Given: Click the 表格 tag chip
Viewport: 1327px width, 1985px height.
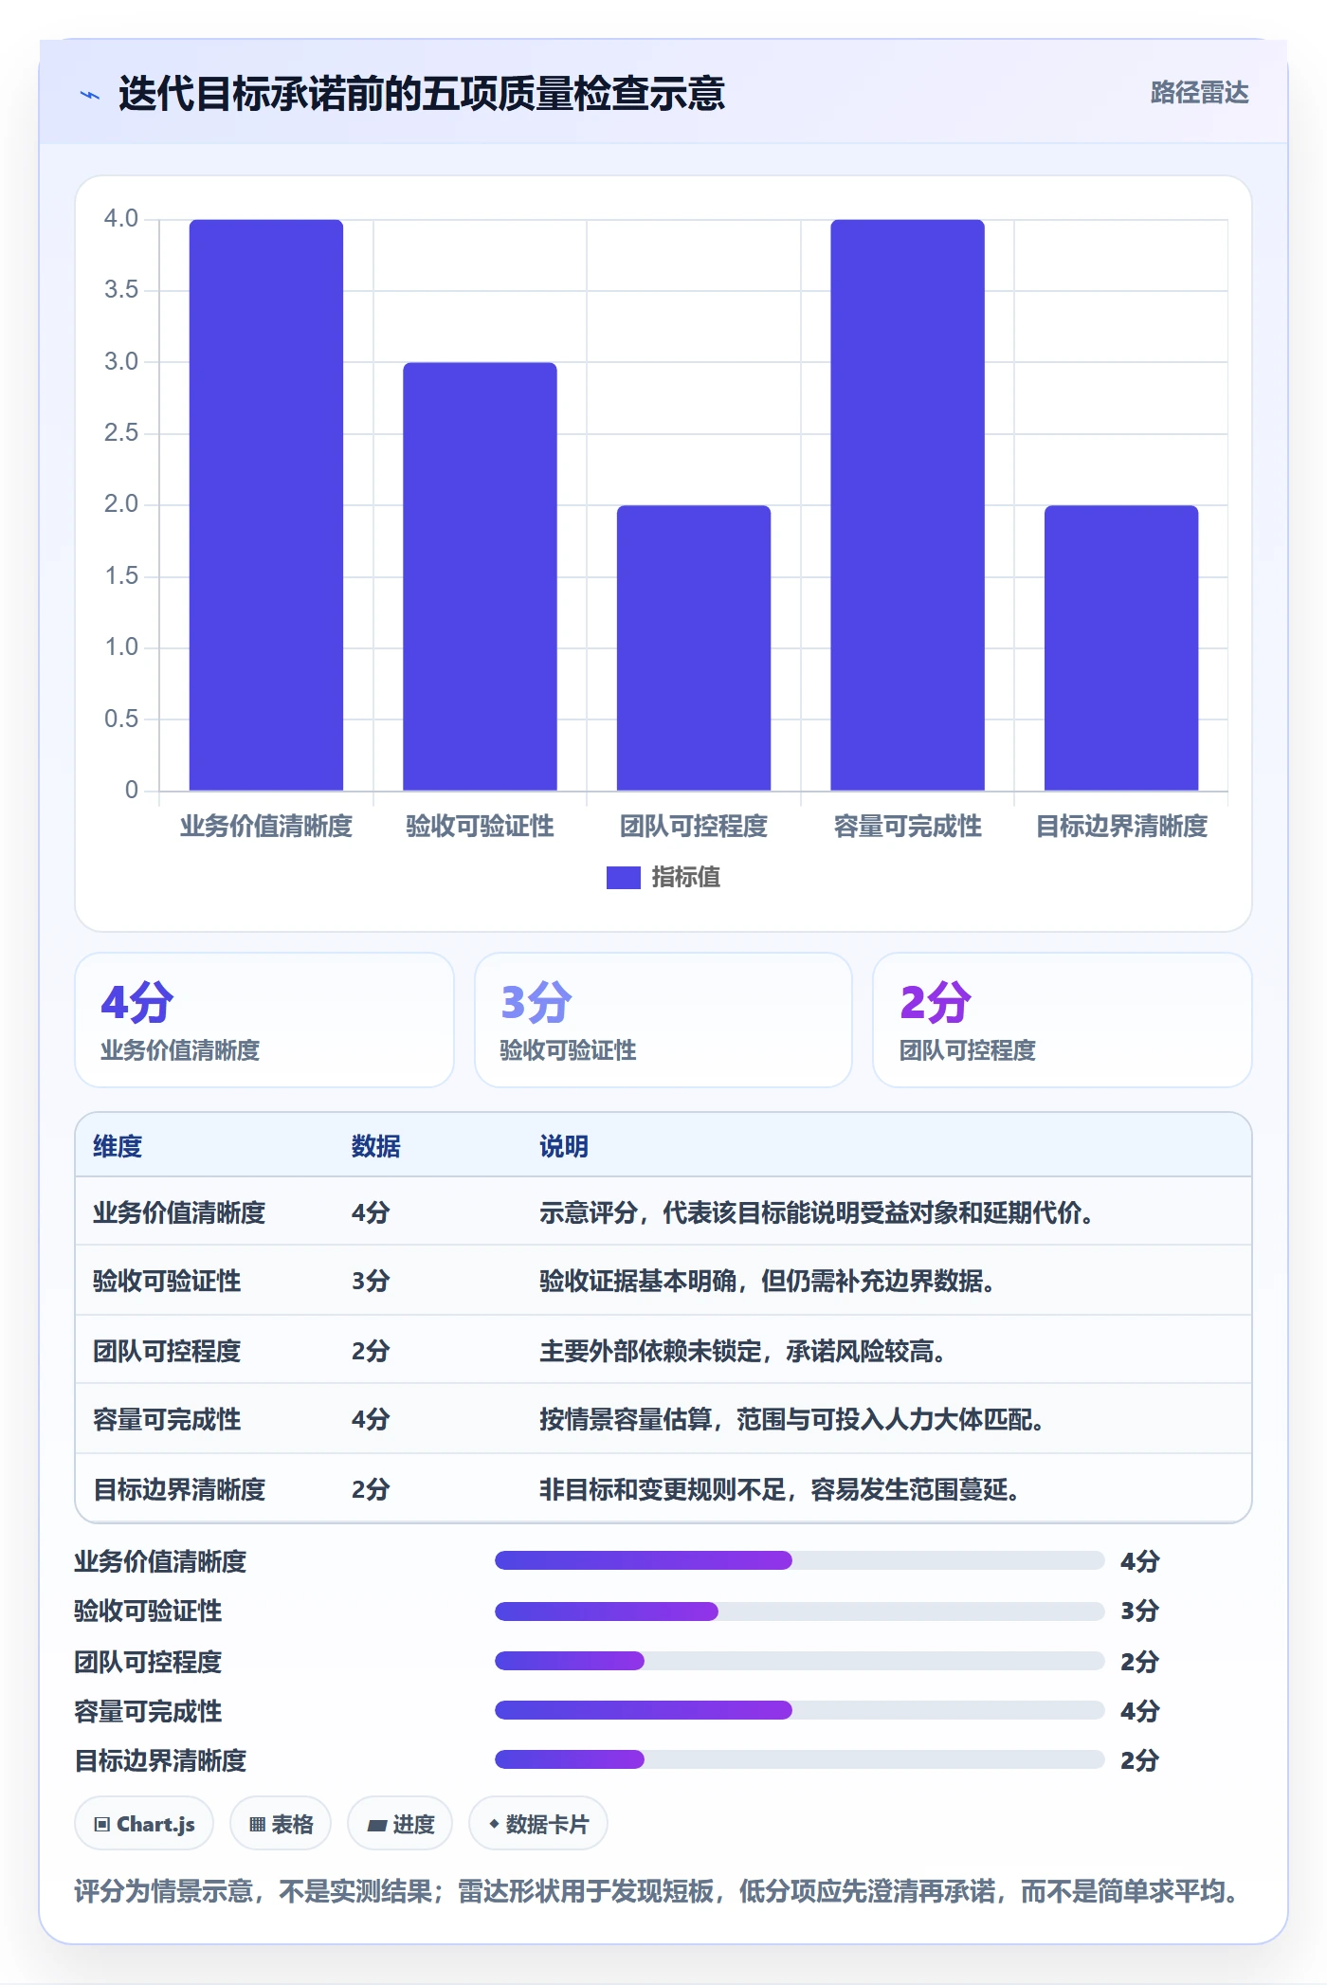Looking at the screenshot, I should [x=281, y=1824].
